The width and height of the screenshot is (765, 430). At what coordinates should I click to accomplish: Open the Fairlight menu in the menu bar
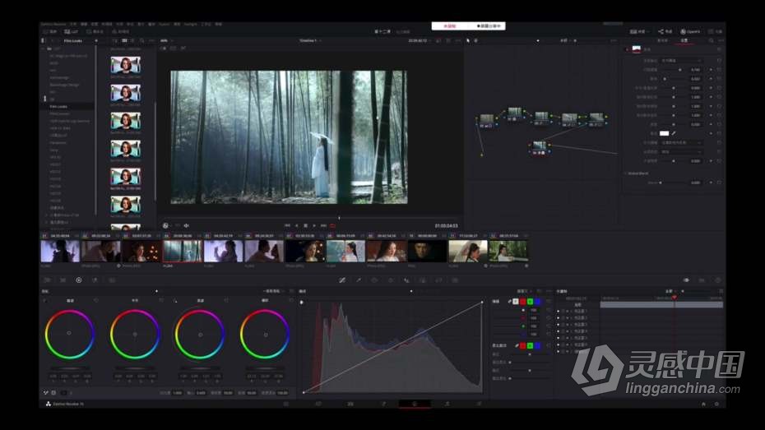tap(191, 24)
